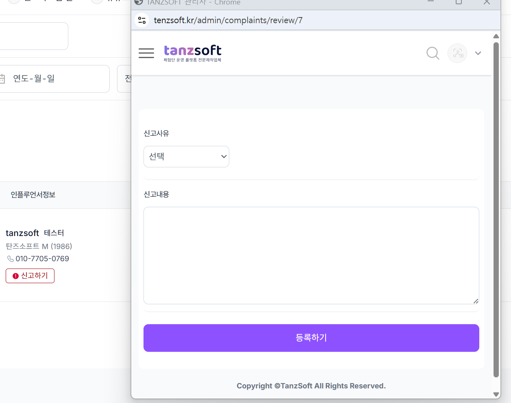
Task: Click the tanzsoft logo
Action: coord(192,53)
